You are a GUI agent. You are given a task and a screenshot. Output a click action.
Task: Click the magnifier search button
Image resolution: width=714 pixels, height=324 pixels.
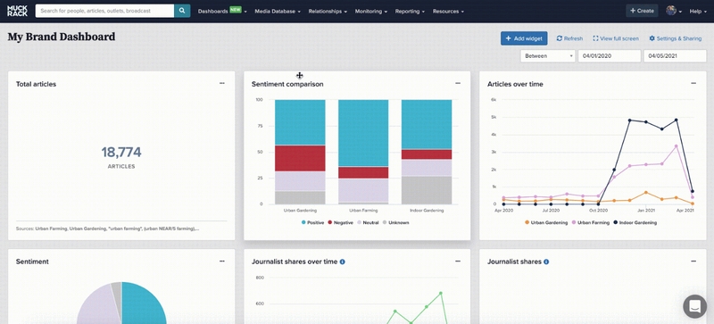(x=182, y=11)
